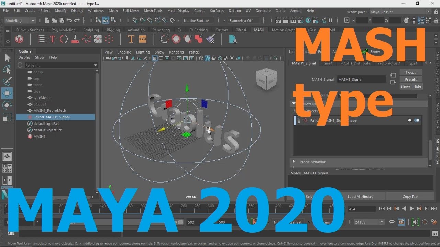This screenshot has height=247, width=440.
Task: Open the shelf options gear menu
Action: 8,42
